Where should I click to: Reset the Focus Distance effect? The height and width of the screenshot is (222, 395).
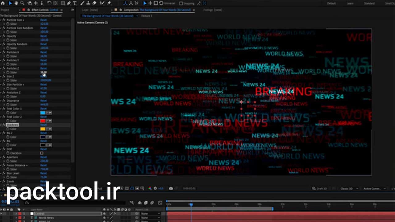point(44,165)
